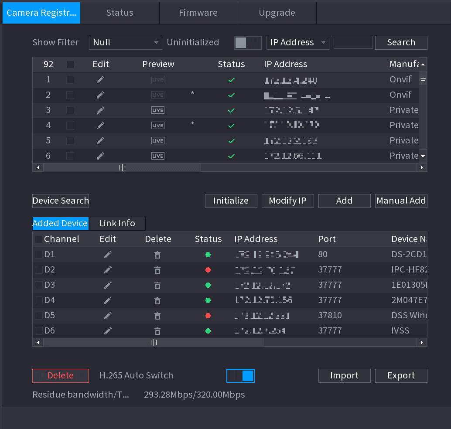Screen dimensions: 451x429
Task: Open LIVE preview for device row 6
Action: [158, 156]
